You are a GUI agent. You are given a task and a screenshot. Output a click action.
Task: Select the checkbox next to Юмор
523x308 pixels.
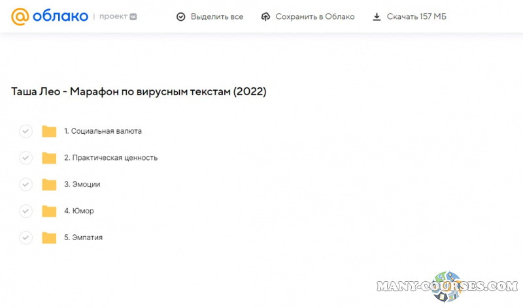tap(25, 211)
